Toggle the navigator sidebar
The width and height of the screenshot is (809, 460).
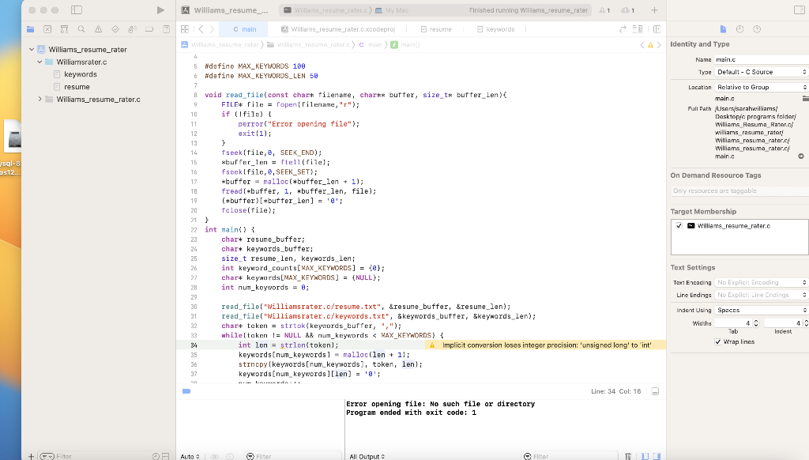[x=77, y=9]
